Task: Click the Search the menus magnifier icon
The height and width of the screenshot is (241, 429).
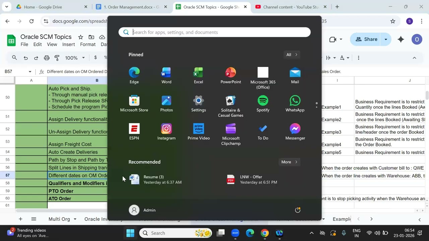Action: click(14, 58)
